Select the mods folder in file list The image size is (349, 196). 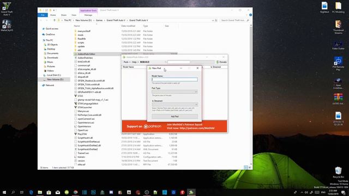pos(81,35)
